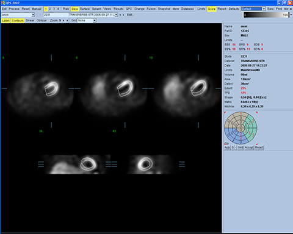
Task: Open the color scale dropdown arrow
Action: [291, 15]
